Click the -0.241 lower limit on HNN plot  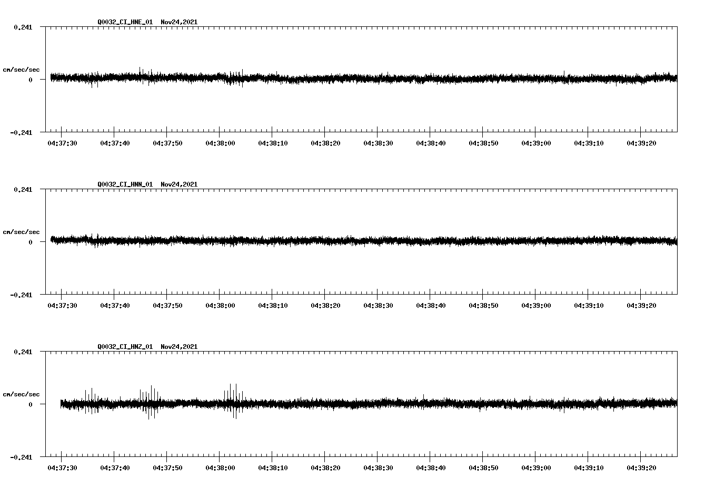tap(21, 295)
